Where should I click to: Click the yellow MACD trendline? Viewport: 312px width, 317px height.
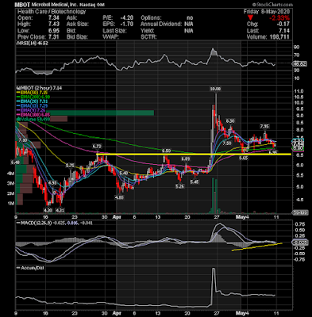(x=256, y=246)
